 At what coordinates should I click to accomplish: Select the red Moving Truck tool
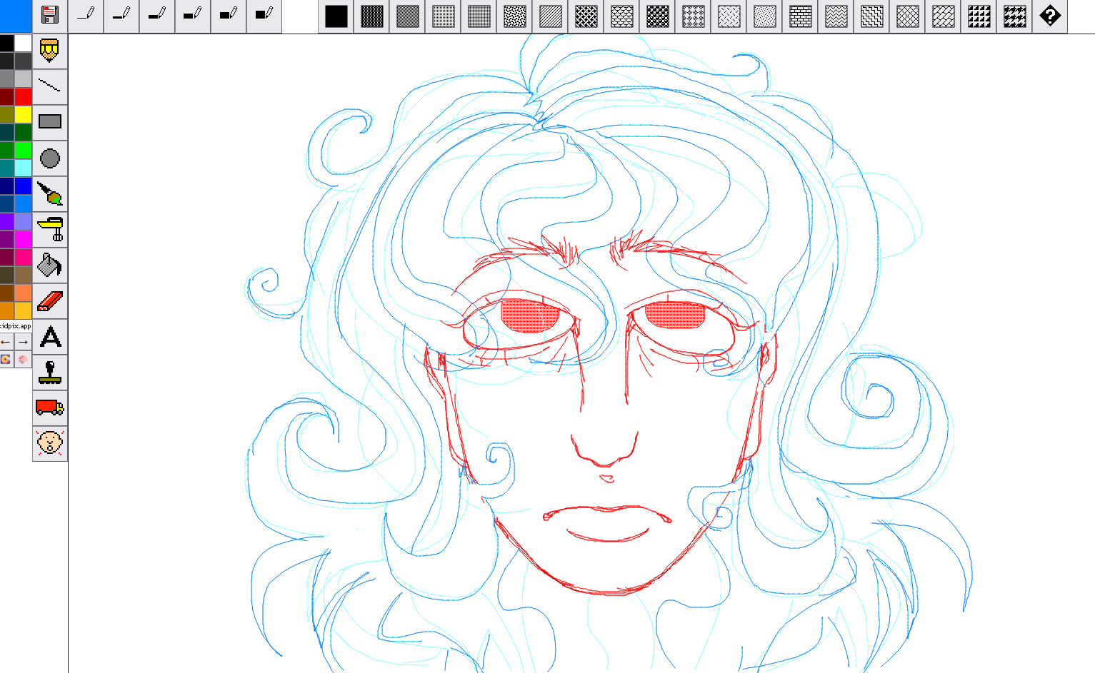pyautogui.click(x=50, y=408)
